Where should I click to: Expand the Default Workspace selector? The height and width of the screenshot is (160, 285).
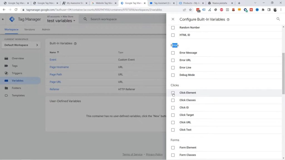21,45
